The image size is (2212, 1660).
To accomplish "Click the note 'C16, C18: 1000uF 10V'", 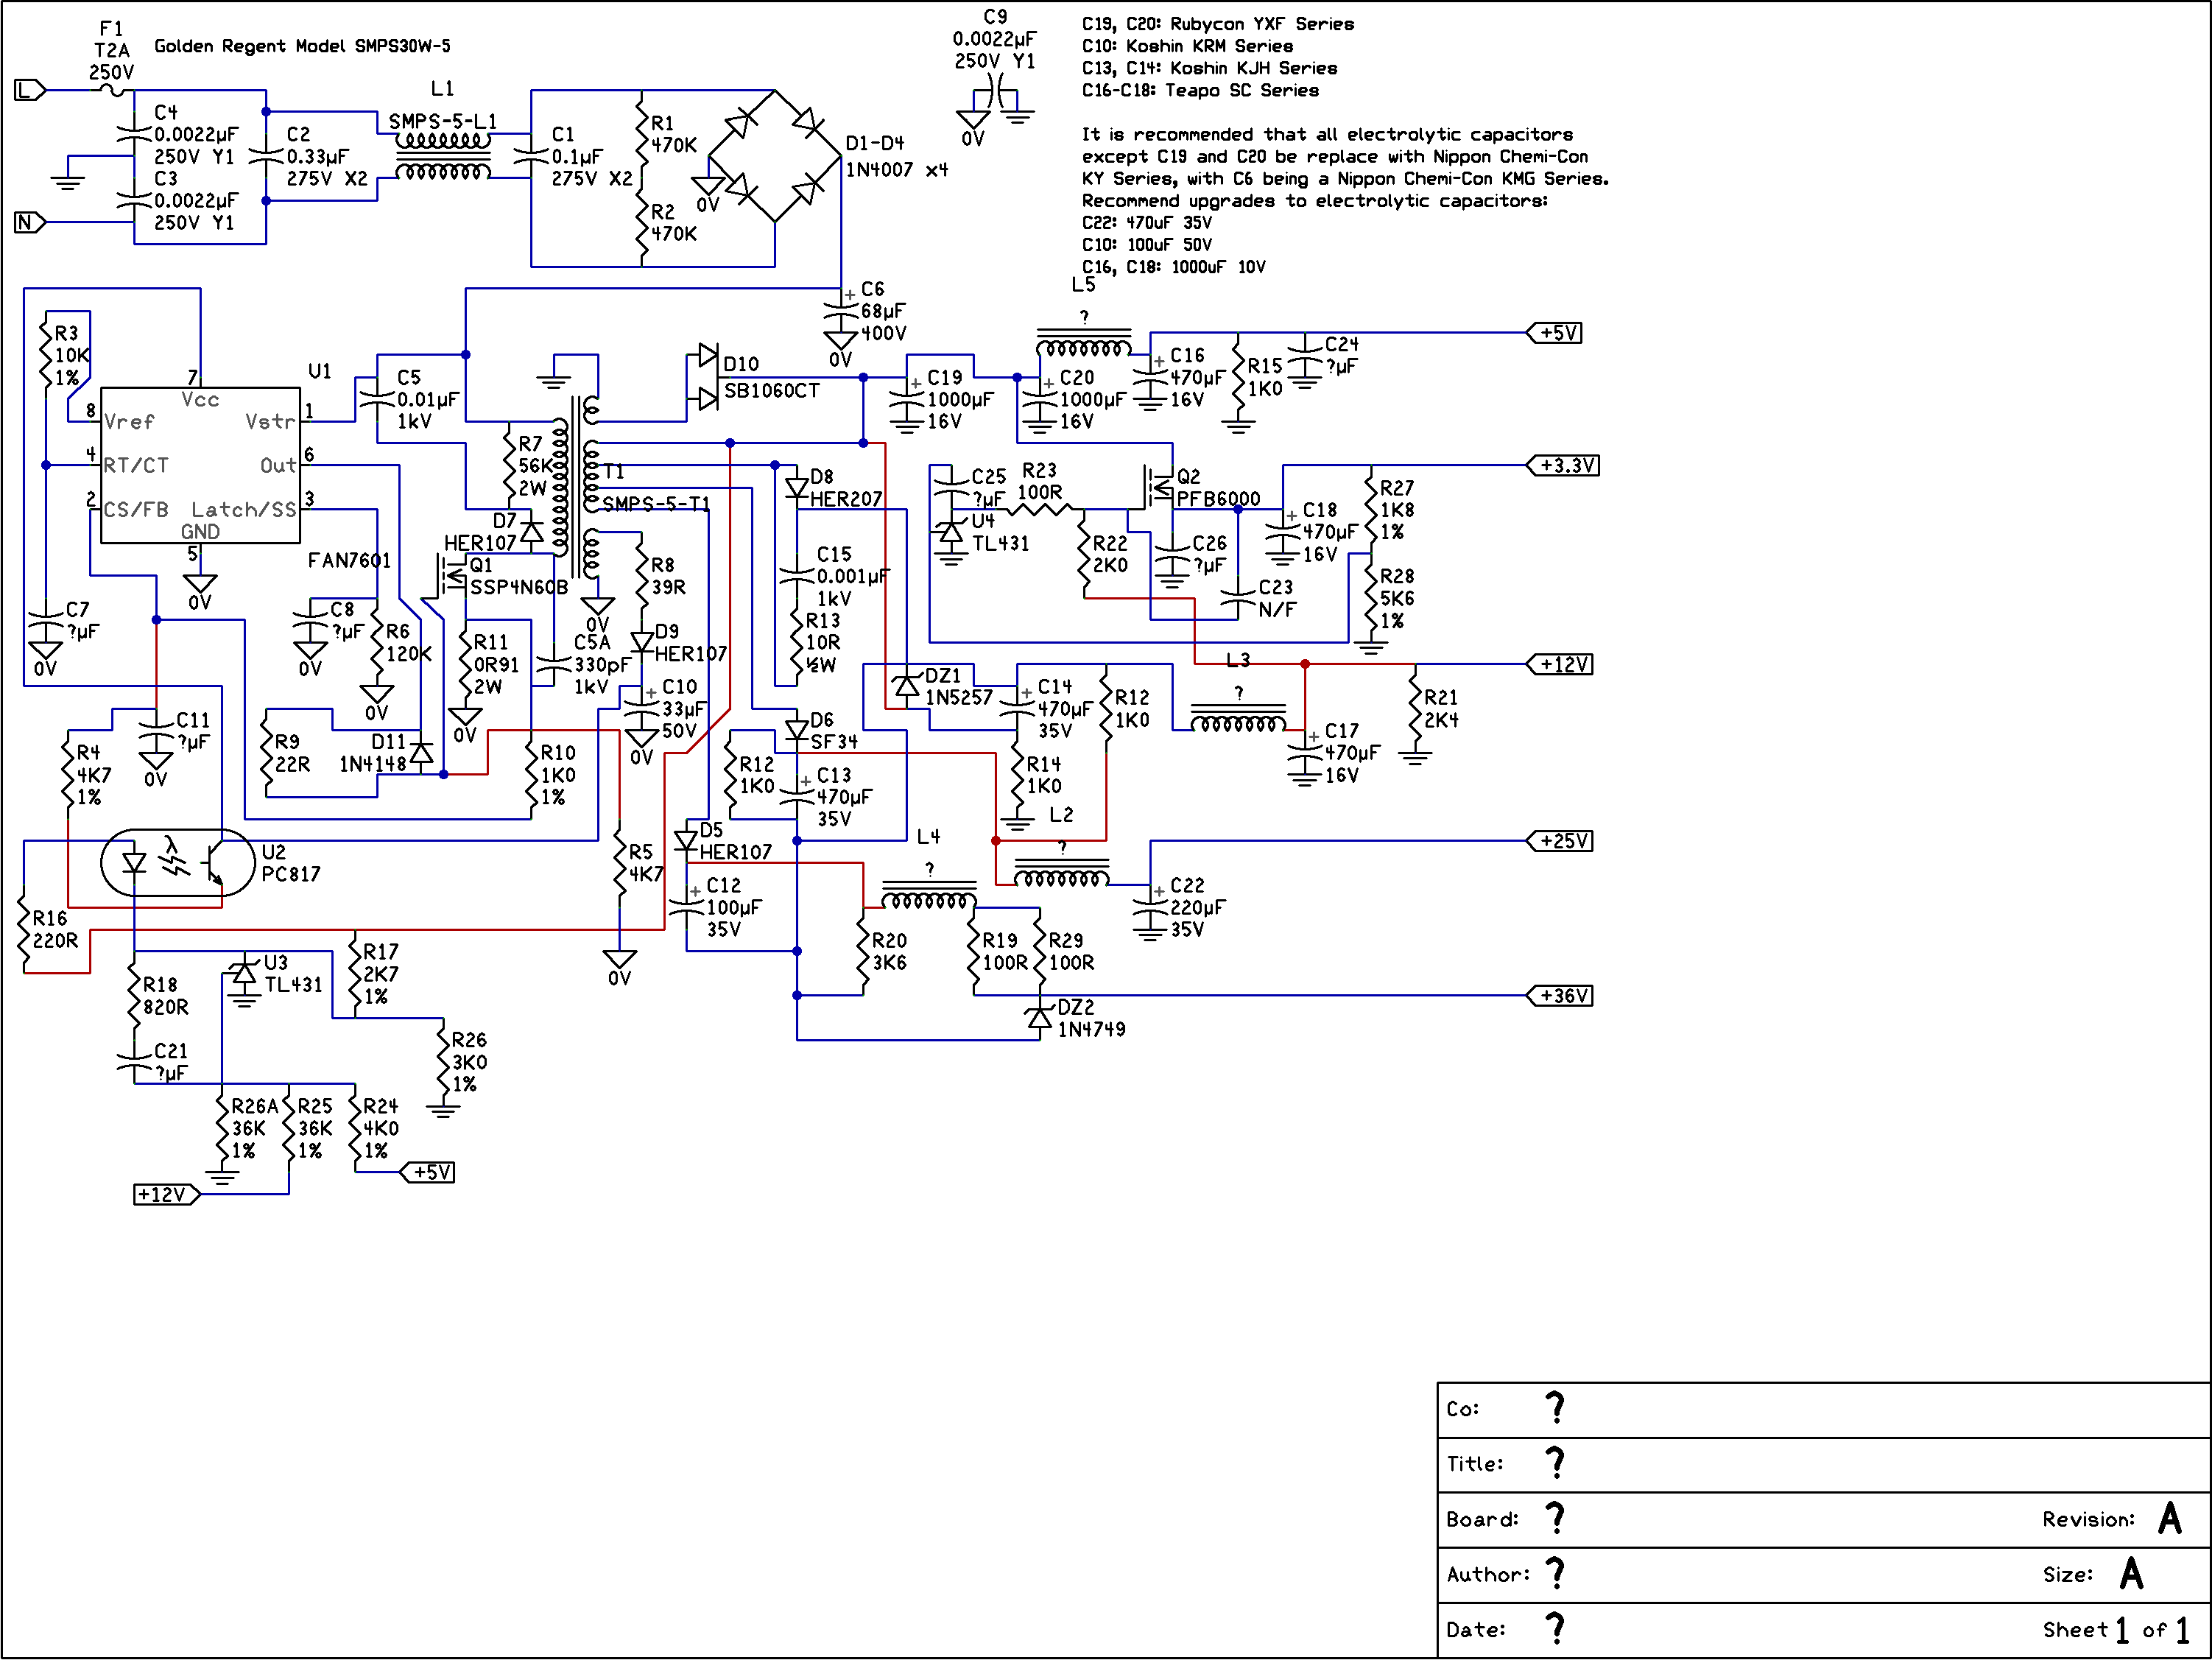I will tap(1174, 267).
